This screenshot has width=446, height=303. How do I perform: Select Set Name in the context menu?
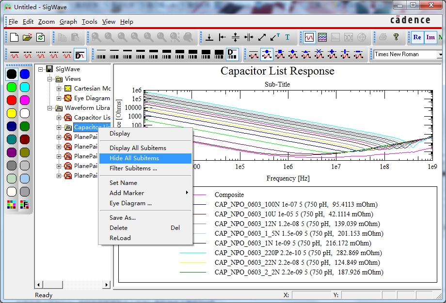(x=145, y=183)
